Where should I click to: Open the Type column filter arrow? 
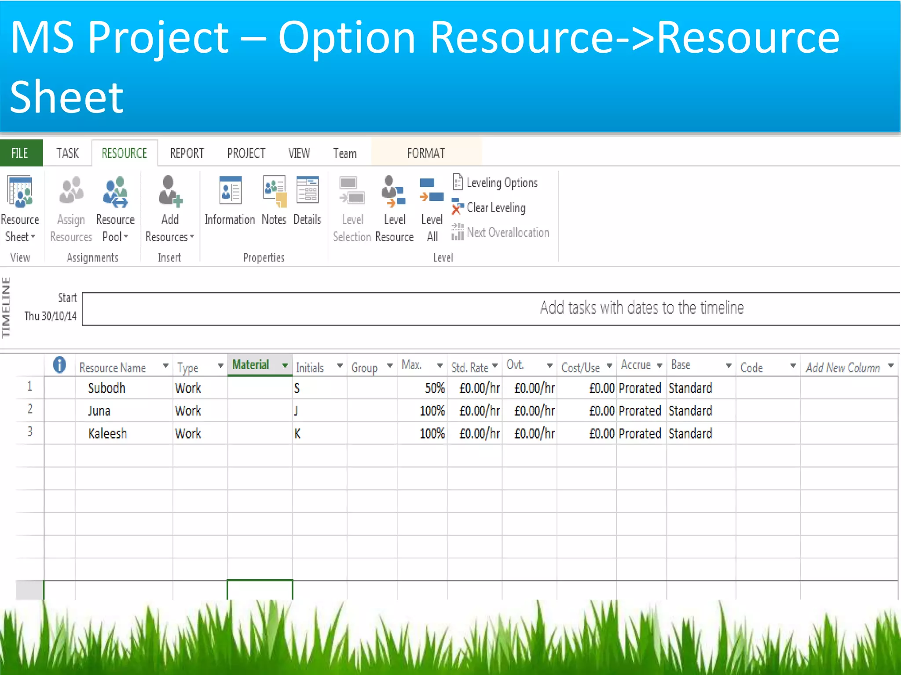pos(220,366)
